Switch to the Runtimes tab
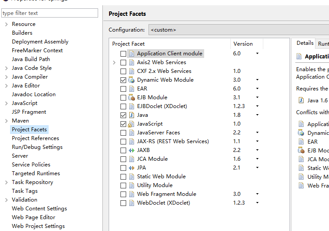The image size is (329, 231). pyautogui.click(x=323, y=43)
